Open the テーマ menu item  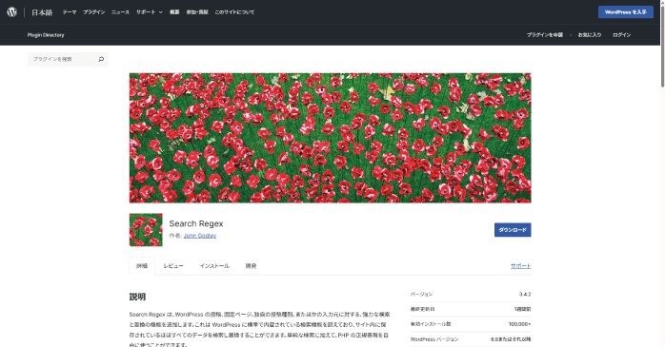click(70, 12)
